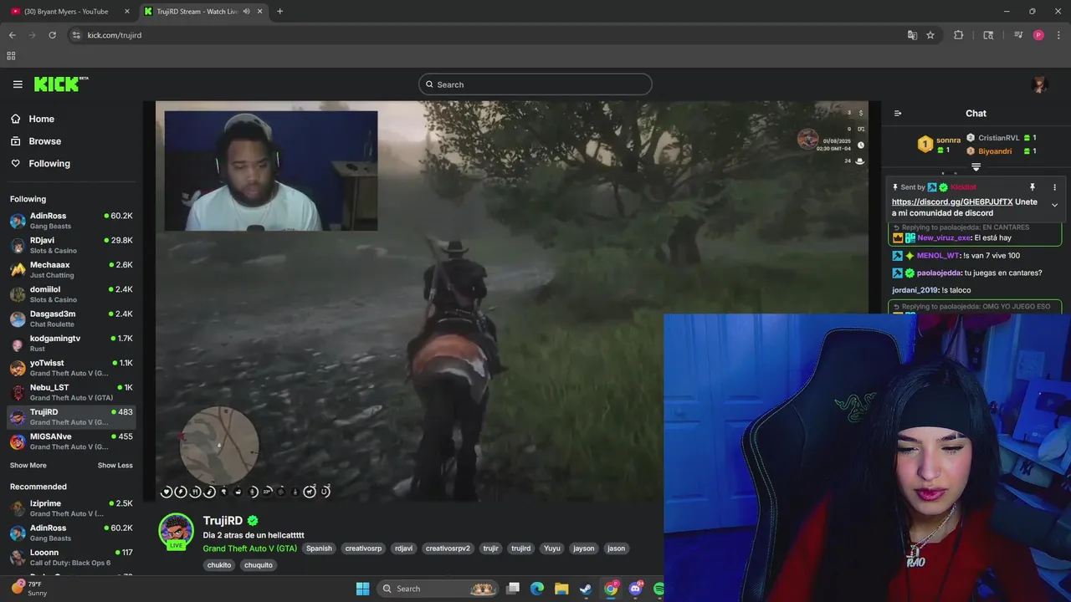Open the pinned message three-dot options
The height and width of the screenshot is (602, 1071).
tap(1054, 187)
